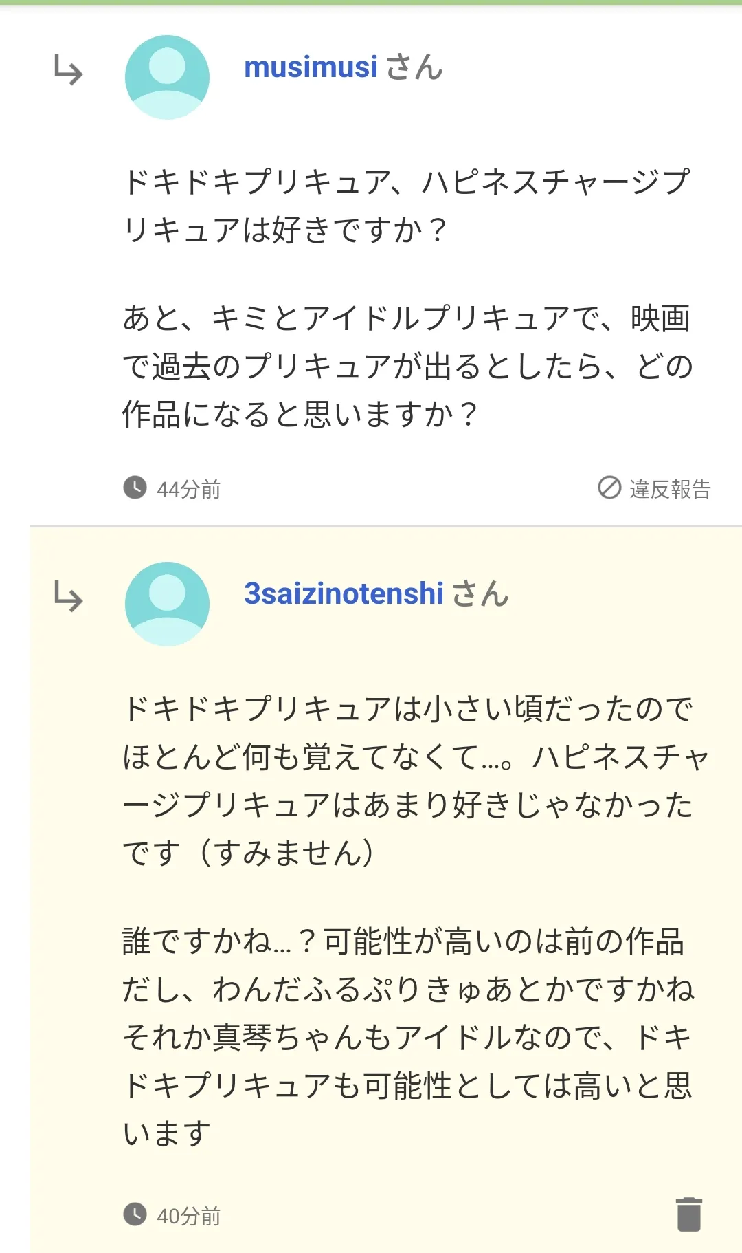Click the prohibition icon beside 違反報告
This screenshot has width=742, height=1253.
point(609,488)
